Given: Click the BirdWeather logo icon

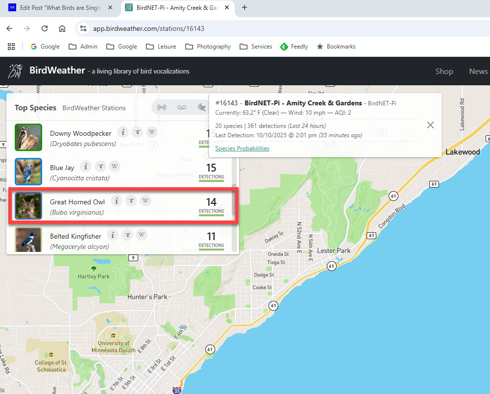Looking at the screenshot, I should coord(15,71).
